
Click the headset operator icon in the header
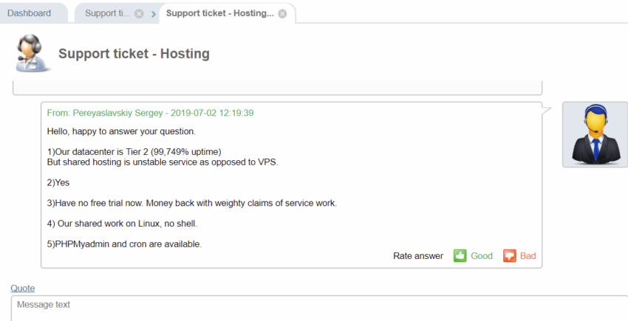pos(32,53)
